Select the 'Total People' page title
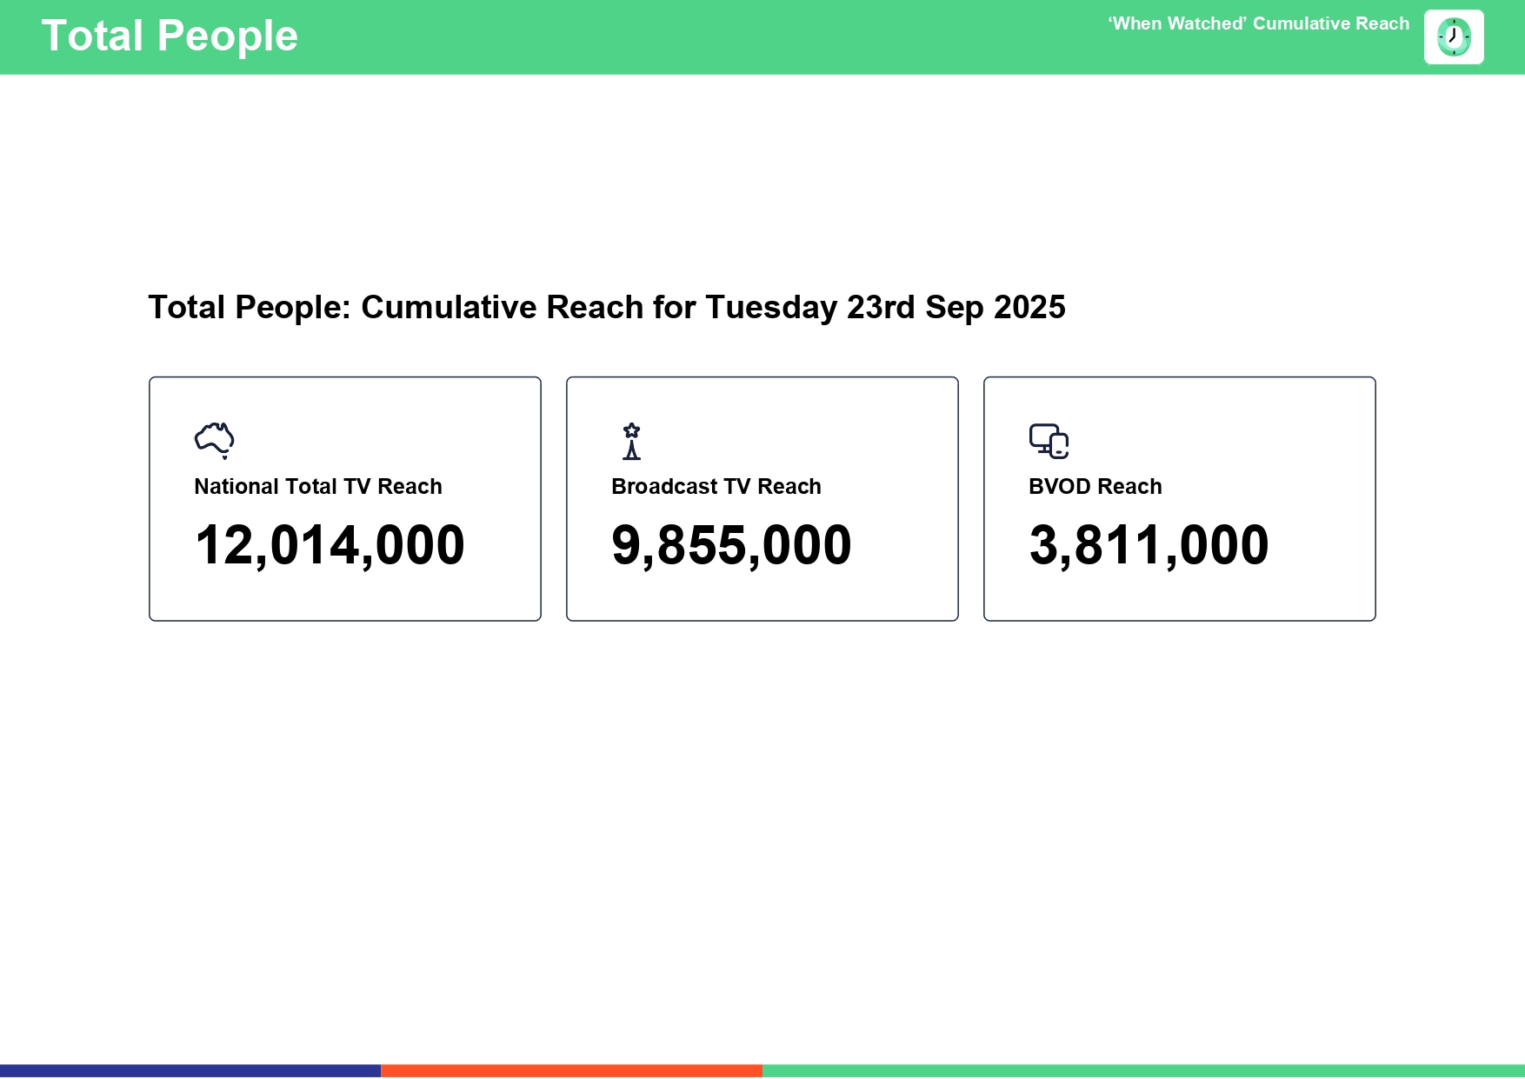The height and width of the screenshot is (1079, 1525). (x=170, y=37)
